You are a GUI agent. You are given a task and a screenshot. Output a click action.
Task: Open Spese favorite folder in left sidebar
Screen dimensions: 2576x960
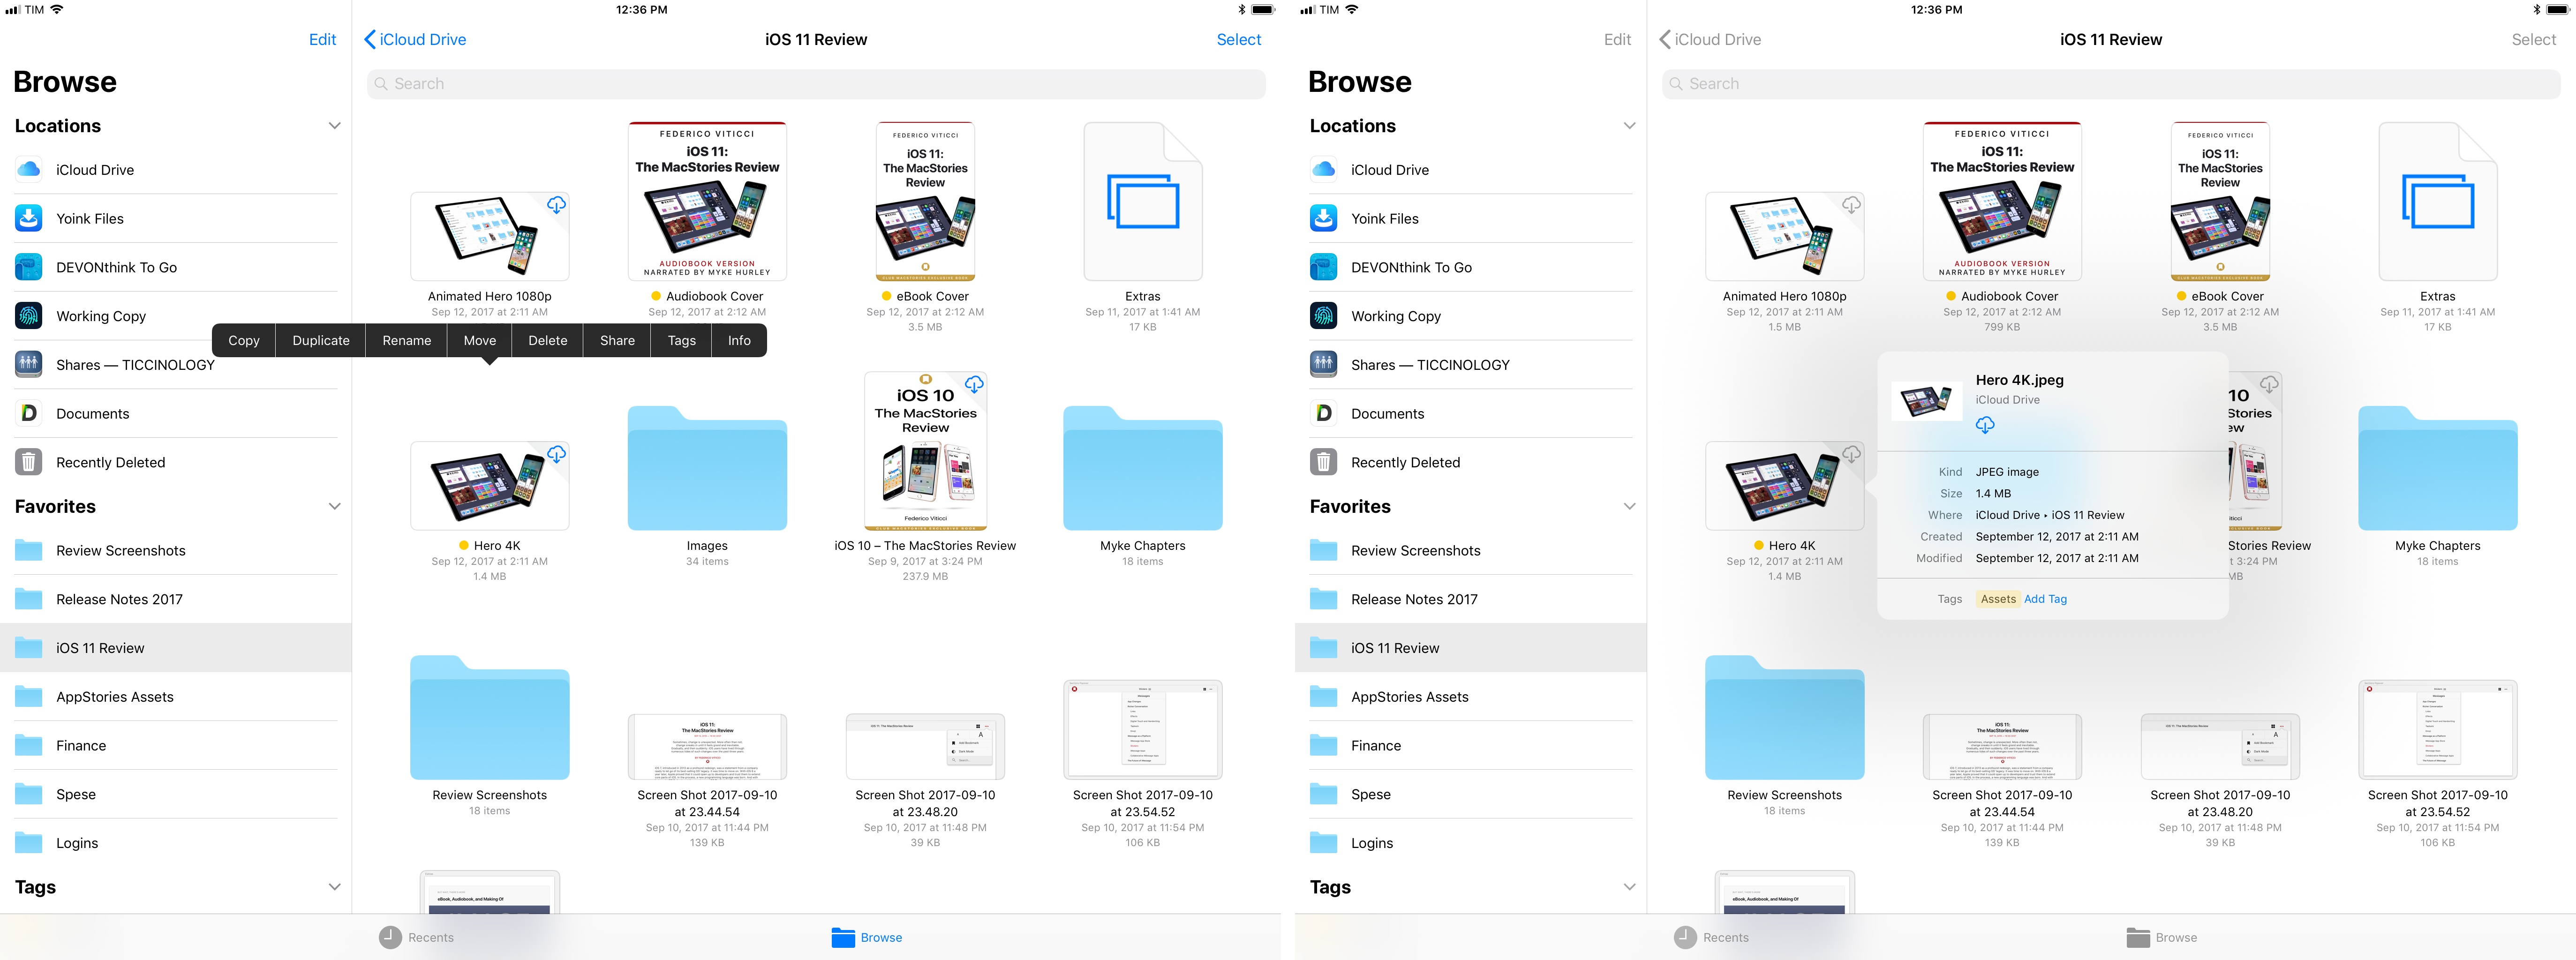(x=176, y=795)
